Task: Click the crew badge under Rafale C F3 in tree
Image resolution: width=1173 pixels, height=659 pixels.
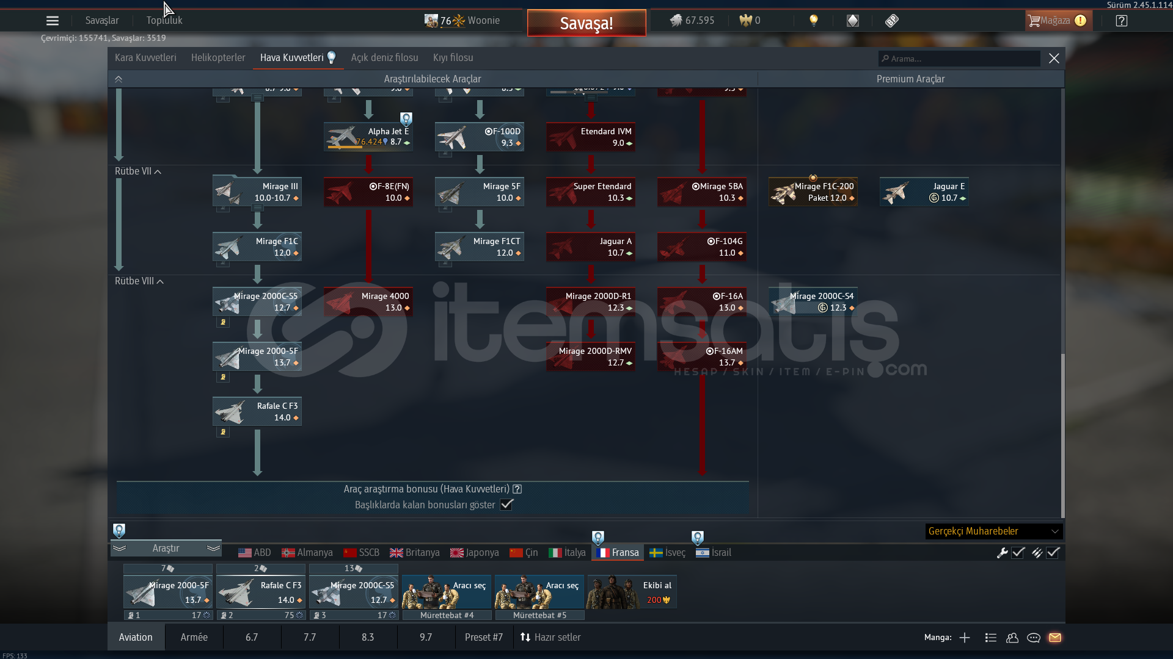Action: coord(223,432)
